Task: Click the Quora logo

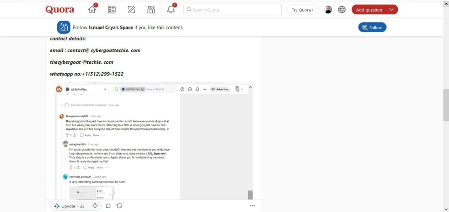Action: pyautogui.click(x=60, y=10)
